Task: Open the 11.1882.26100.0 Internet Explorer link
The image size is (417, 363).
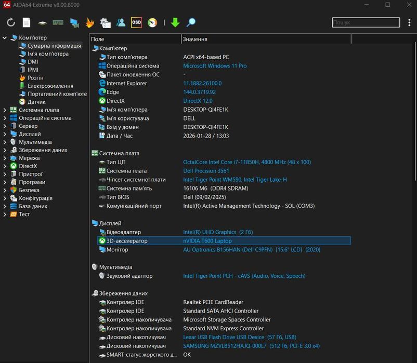Action: (202, 84)
